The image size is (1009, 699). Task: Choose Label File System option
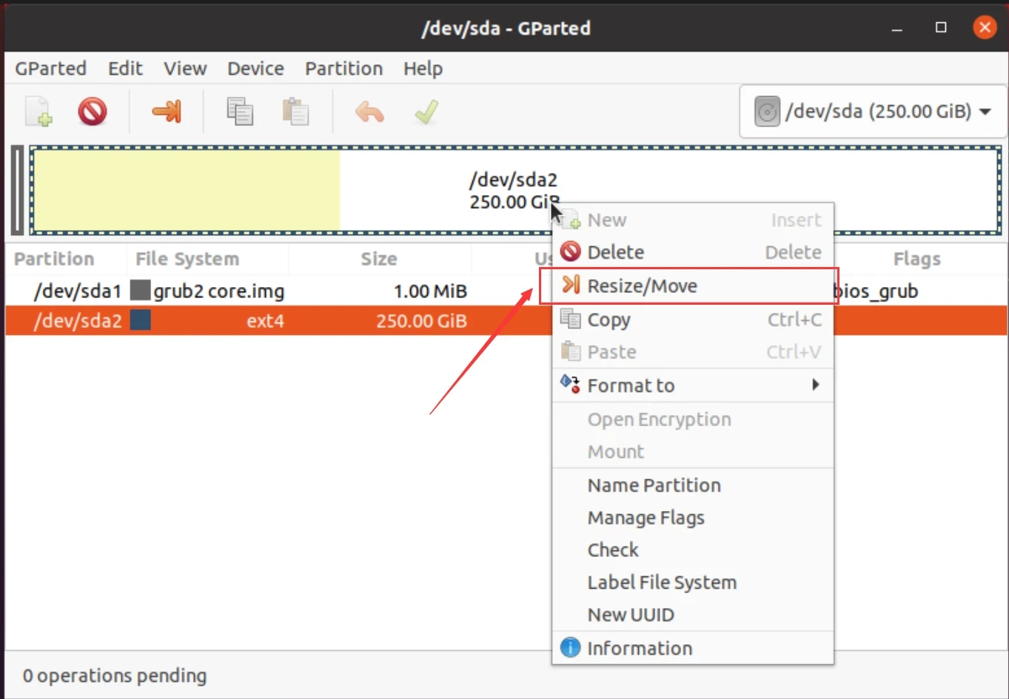pos(693,582)
